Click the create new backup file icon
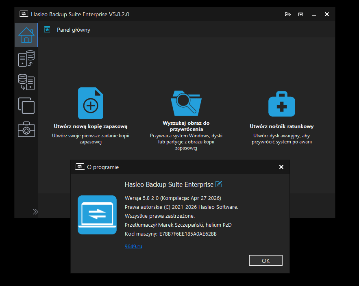Screen dimensions: 359x286 (91, 103)
